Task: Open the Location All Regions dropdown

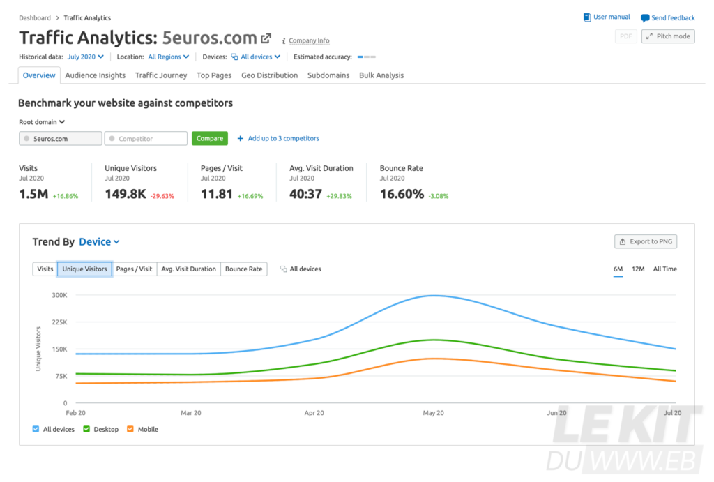Action: [168, 57]
